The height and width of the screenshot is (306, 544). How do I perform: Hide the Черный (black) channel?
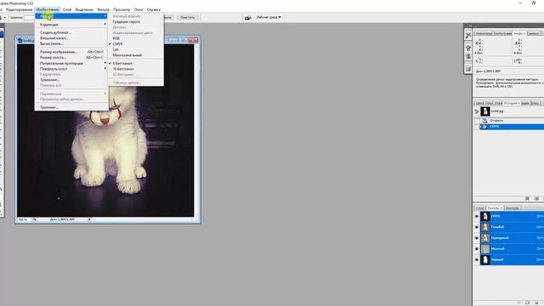477,259
